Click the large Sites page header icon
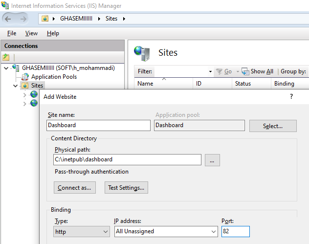Screen dimensions: 309x244 [x=142, y=53]
